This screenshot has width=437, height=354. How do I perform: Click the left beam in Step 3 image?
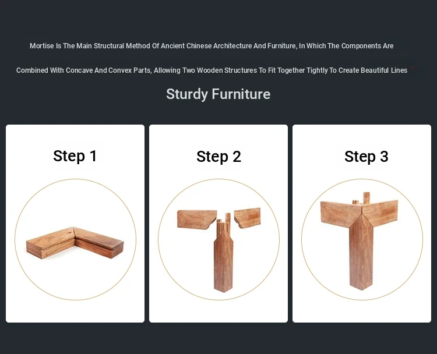pyautogui.click(x=340, y=214)
